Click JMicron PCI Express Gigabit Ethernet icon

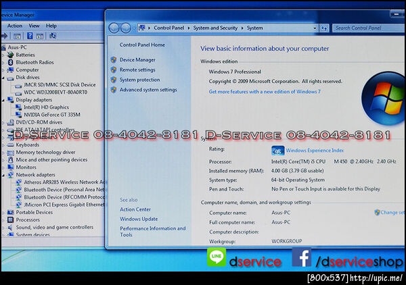point(19,205)
